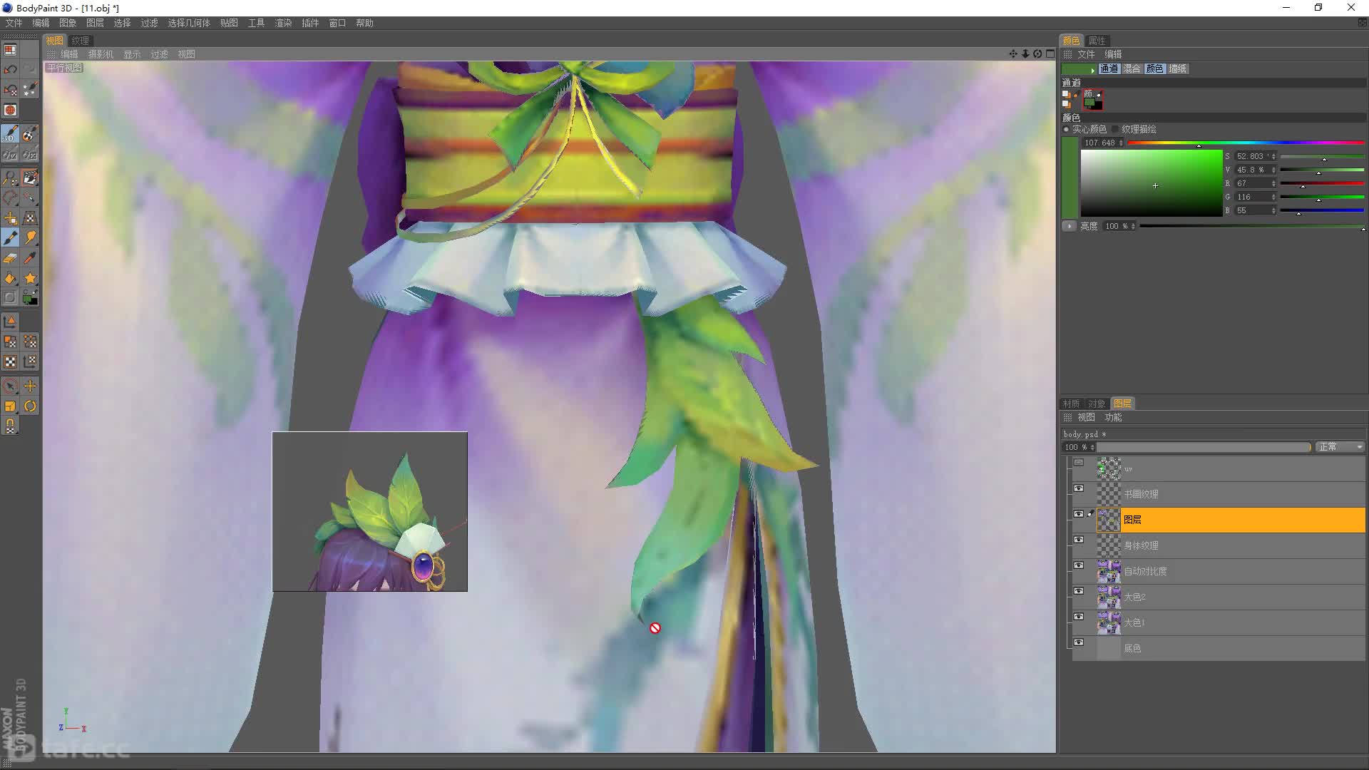Click the layer opacity stepper arrows

[1092, 447]
